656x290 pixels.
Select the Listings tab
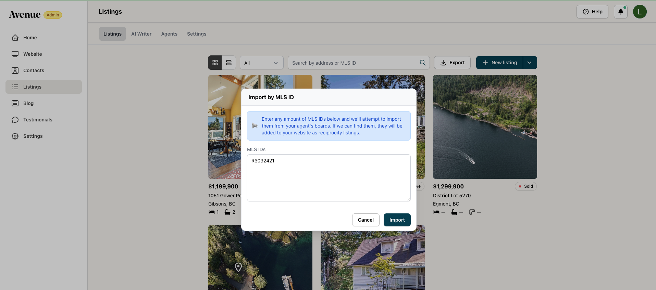click(x=112, y=34)
